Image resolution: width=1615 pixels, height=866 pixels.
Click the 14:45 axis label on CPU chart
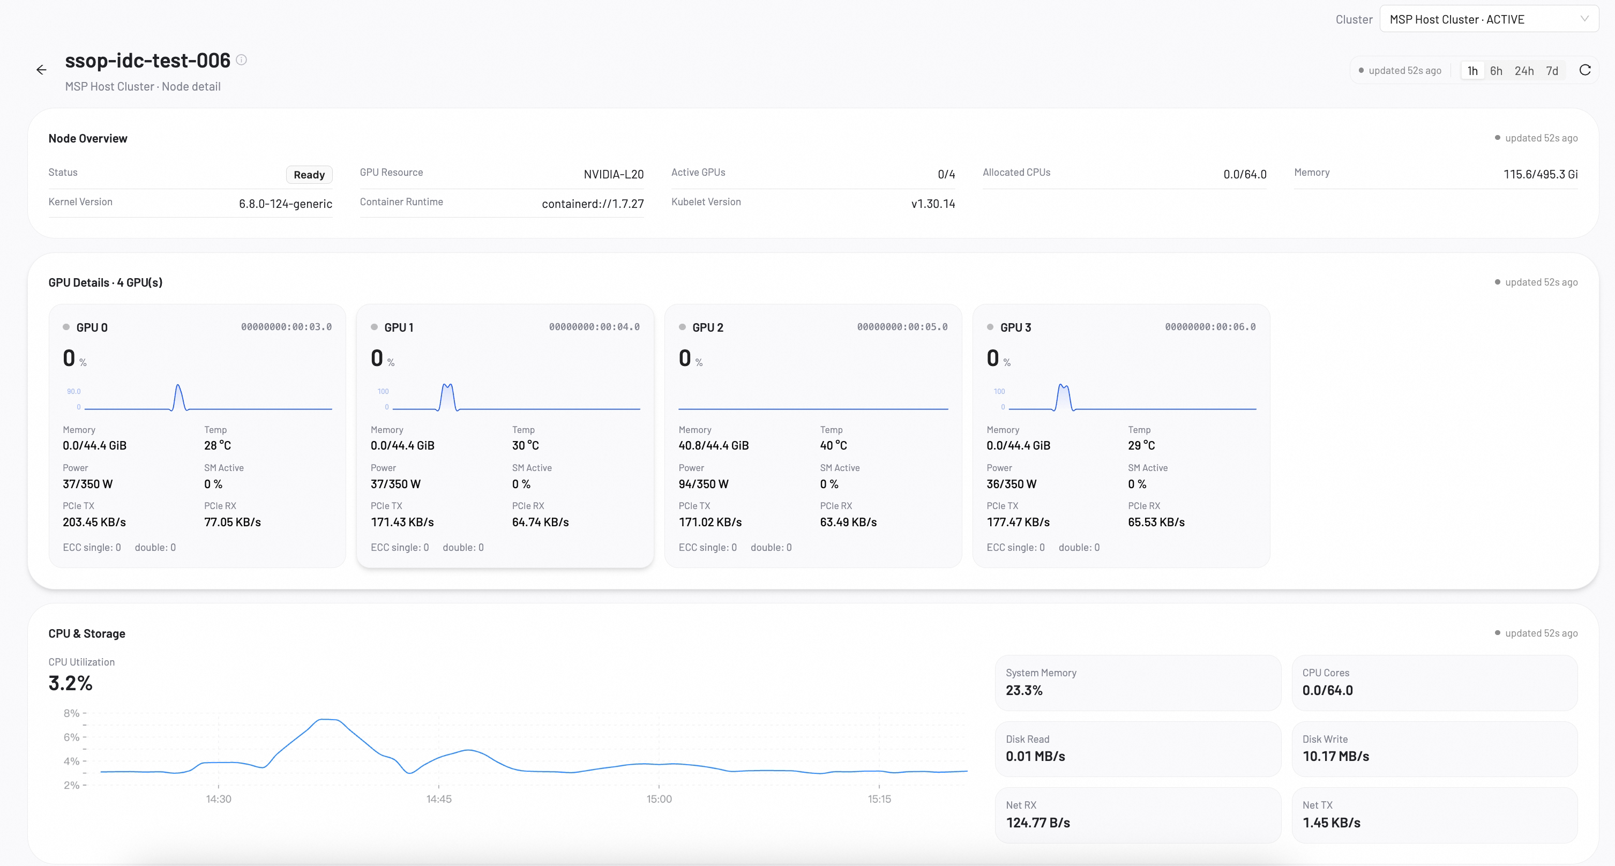439,799
